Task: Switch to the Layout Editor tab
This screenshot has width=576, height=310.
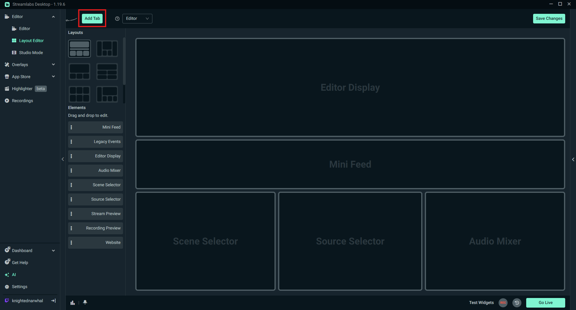Action: coord(31,40)
